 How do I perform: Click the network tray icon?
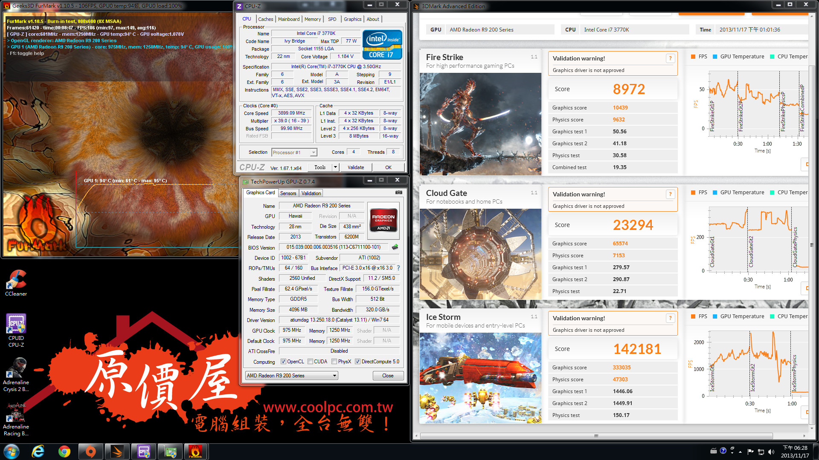pos(761,452)
